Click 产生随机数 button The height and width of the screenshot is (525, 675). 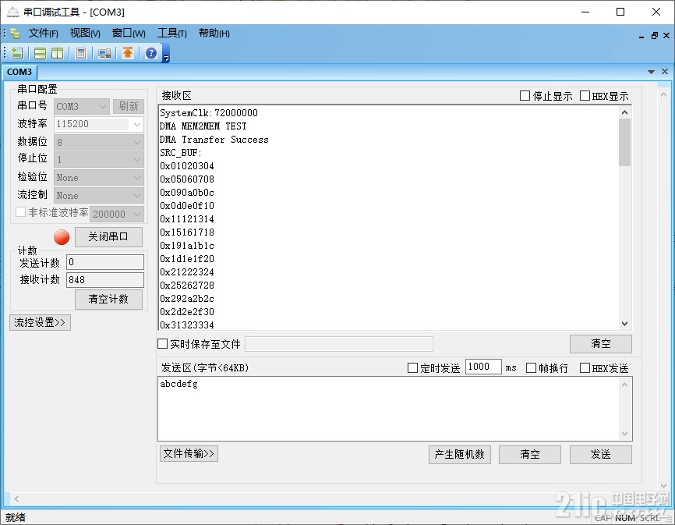tap(459, 454)
